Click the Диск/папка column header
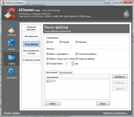Image resolution: width=134 pixels, height=117 pixels. click(x=77, y=77)
